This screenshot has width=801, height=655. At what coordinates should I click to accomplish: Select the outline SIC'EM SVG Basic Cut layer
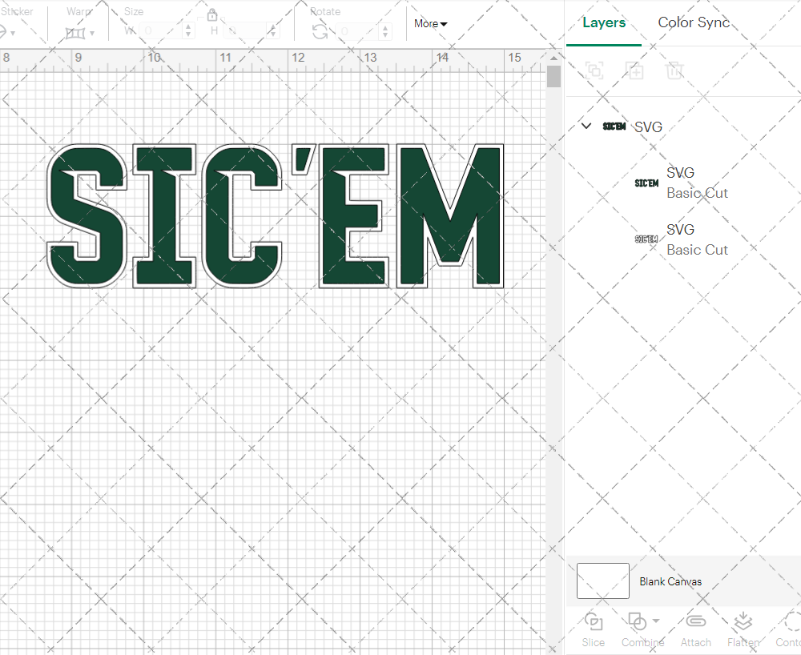pyautogui.click(x=683, y=239)
